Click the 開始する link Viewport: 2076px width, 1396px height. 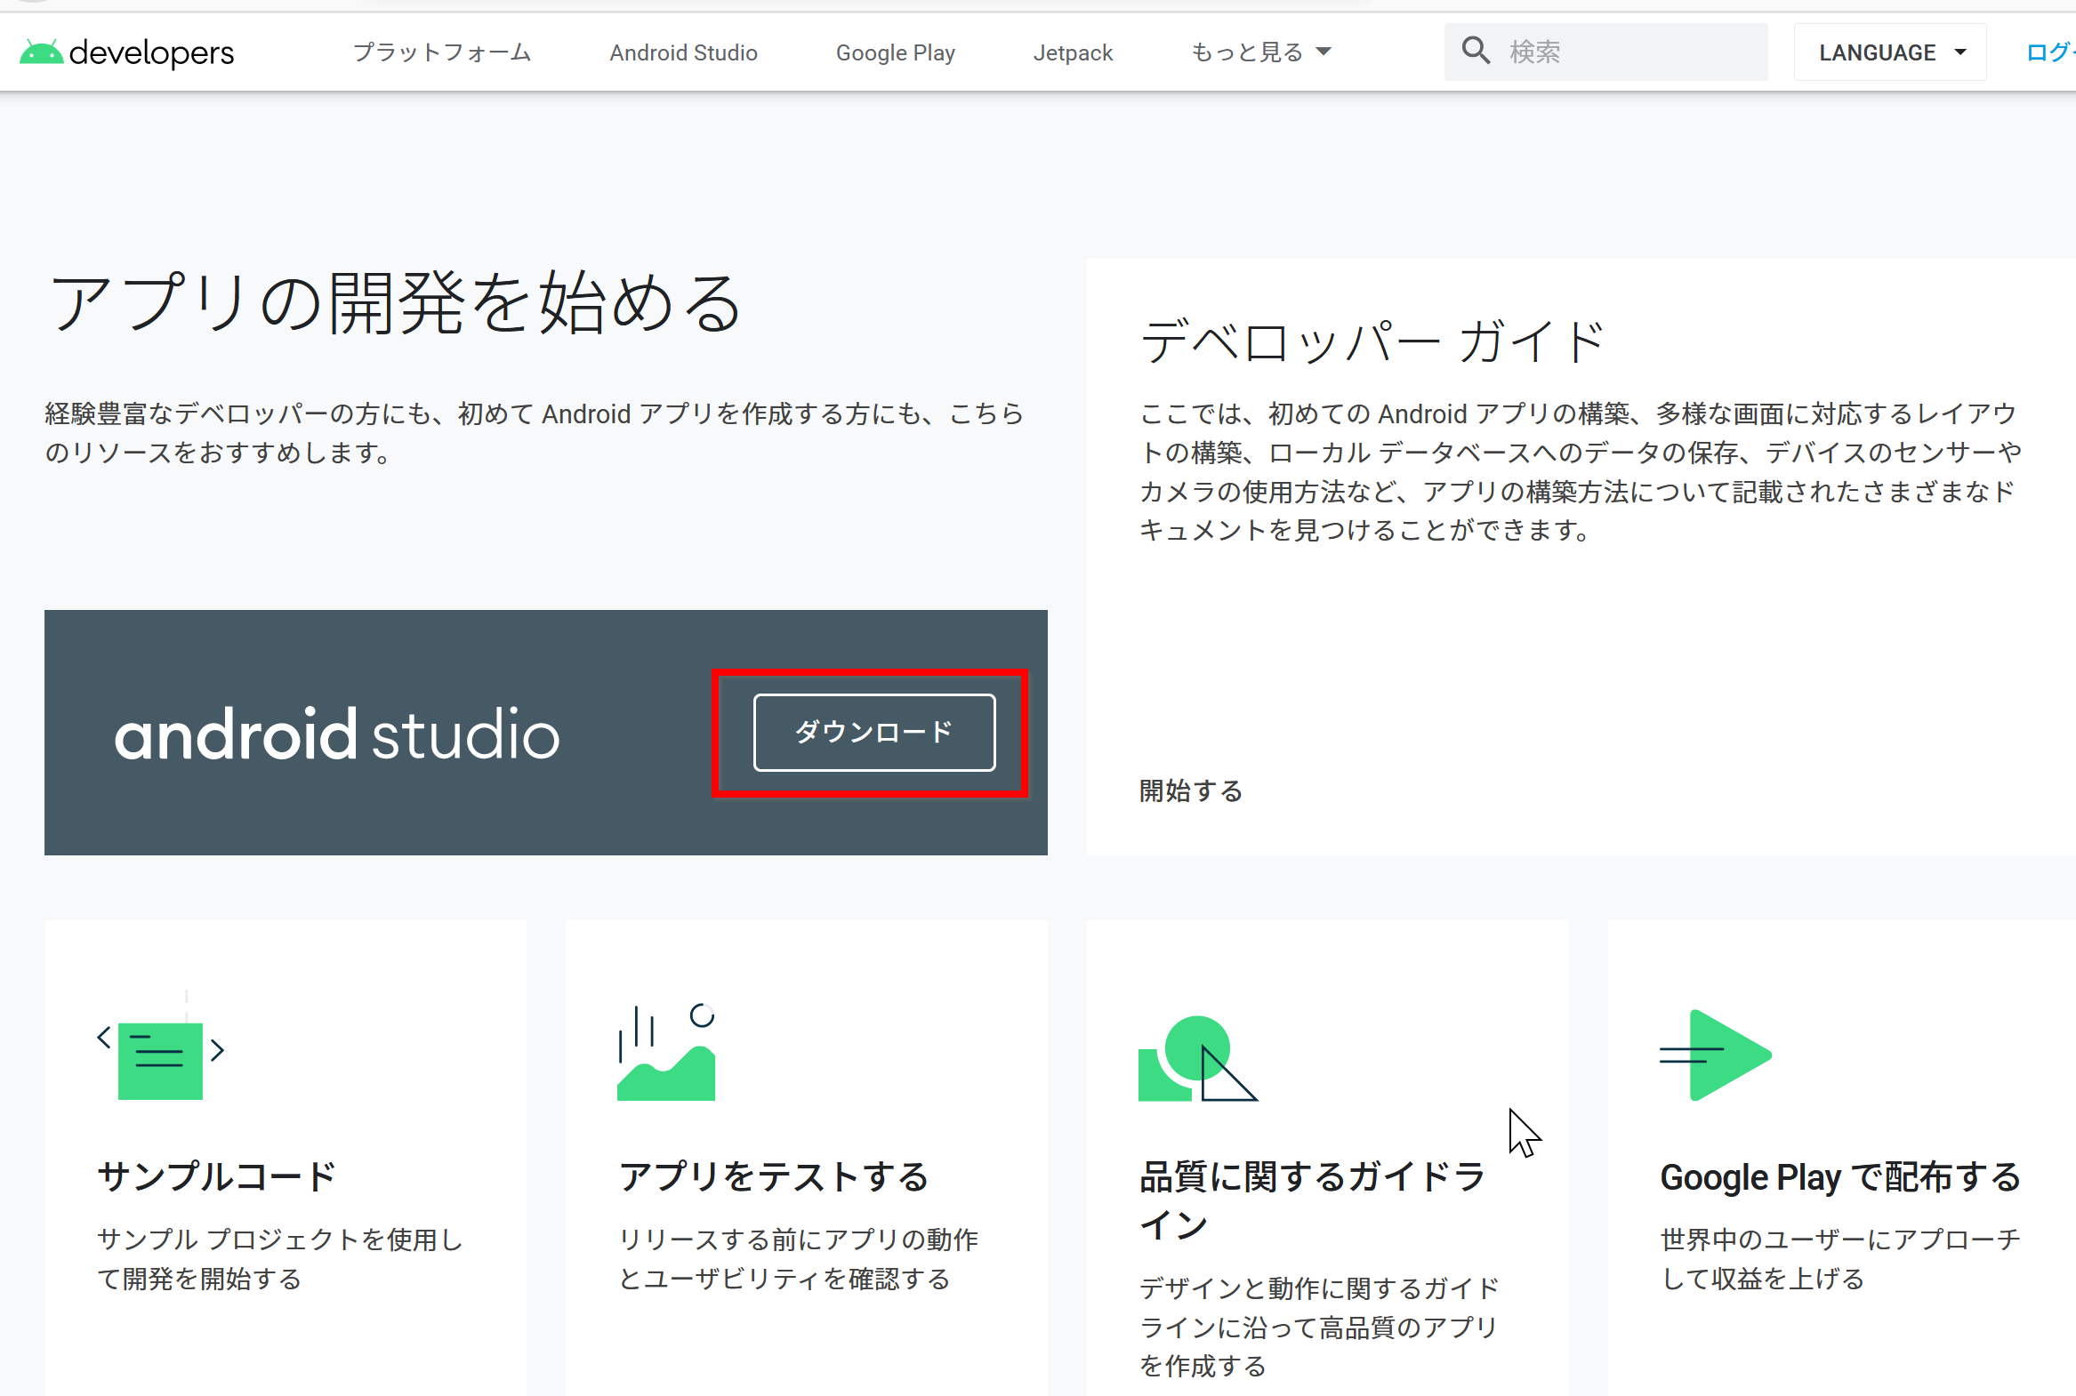[1191, 790]
